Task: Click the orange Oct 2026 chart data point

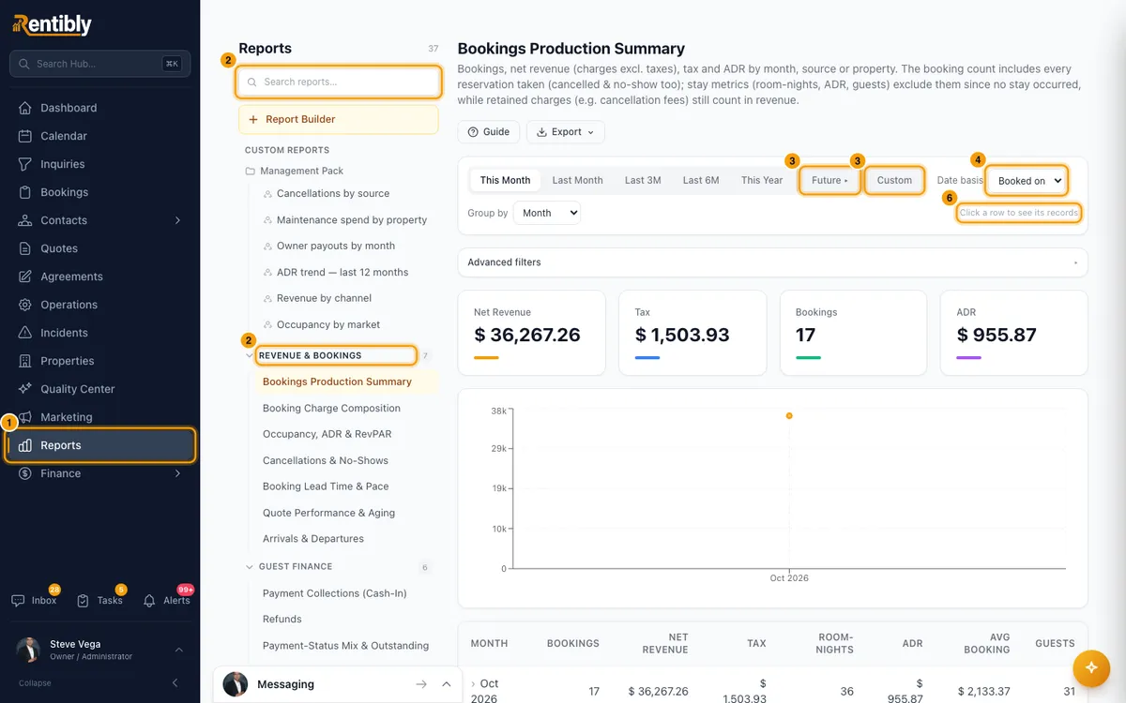Action: pos(789,415)
